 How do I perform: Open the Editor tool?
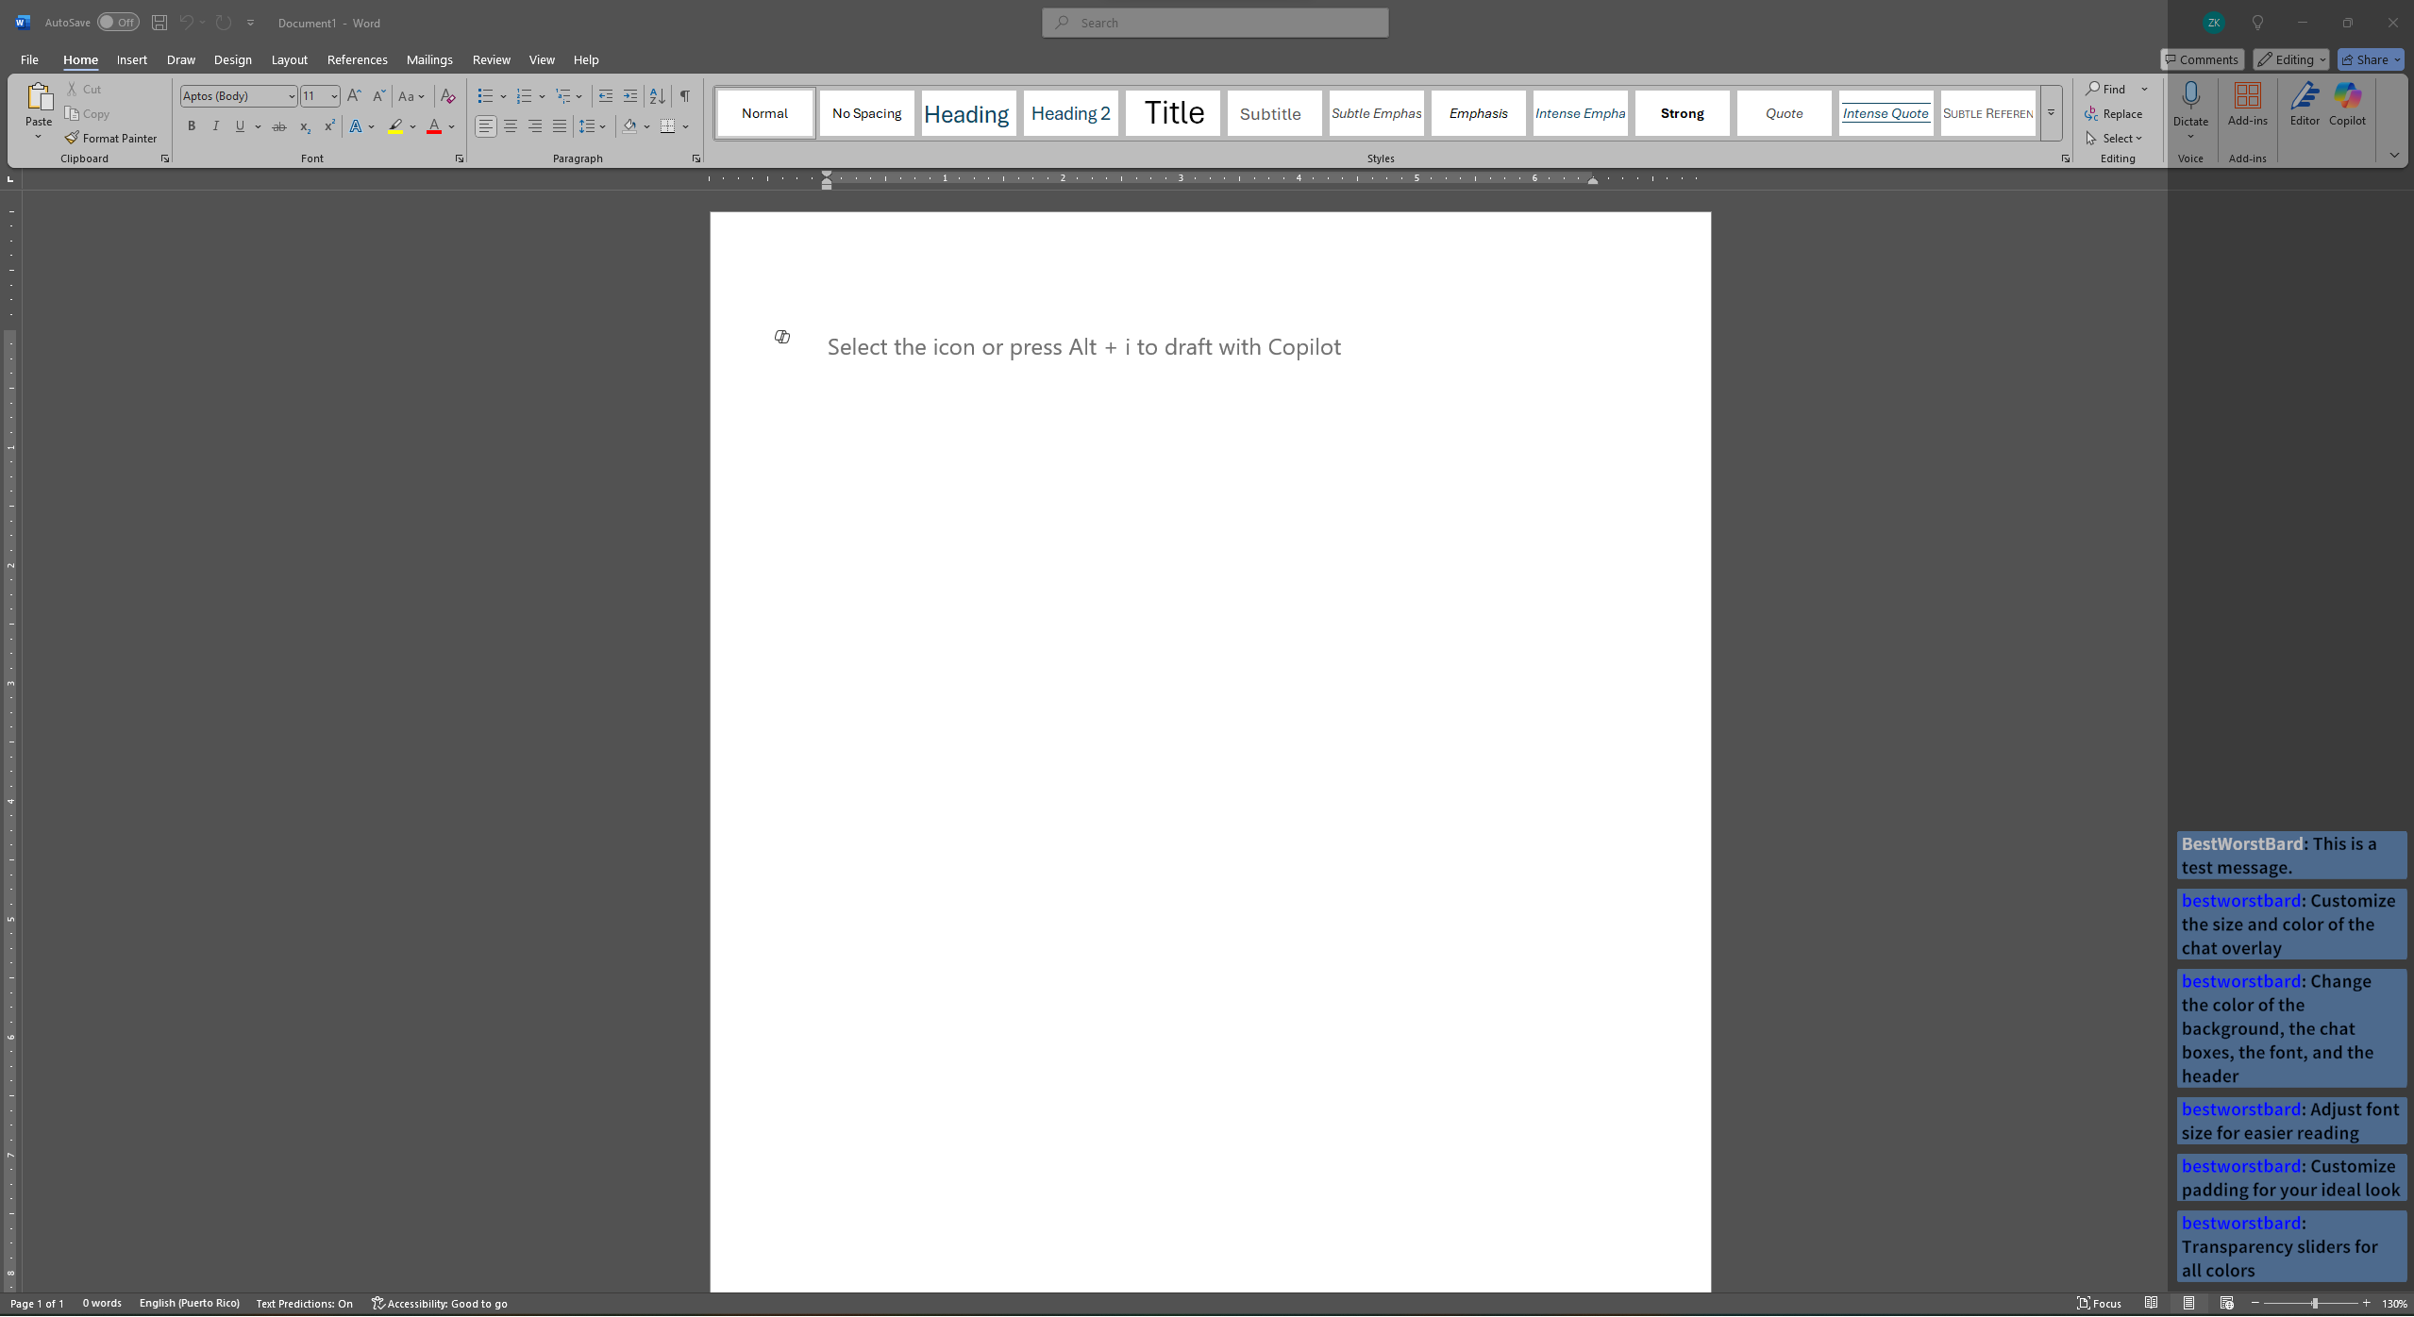tap(2304, 104)
